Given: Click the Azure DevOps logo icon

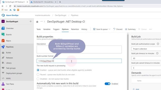Looking at the screenshot, I should coord(3,15).
